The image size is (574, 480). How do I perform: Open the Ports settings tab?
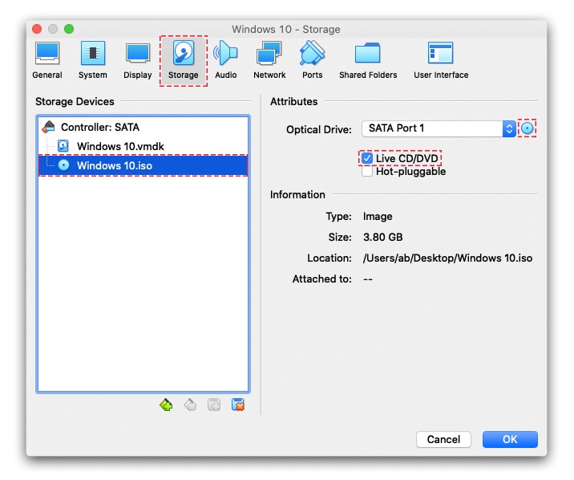(x=313, y=60)
